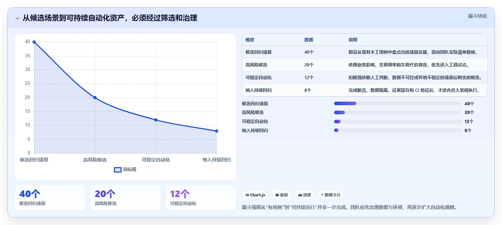The height and width of the screenshot is (225, 502).
Task: Click the 高风险候选 progress bar
Action: 398,112
